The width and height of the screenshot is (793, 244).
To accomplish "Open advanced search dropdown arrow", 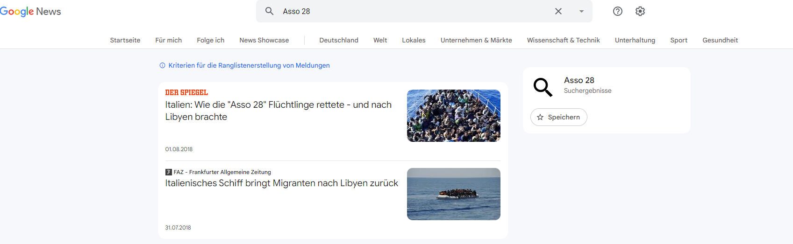I will (582, 11).
